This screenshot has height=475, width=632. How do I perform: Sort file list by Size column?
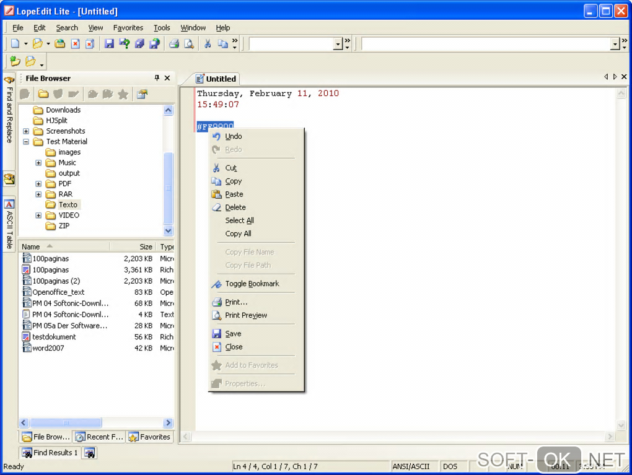(x=146, y=246)
